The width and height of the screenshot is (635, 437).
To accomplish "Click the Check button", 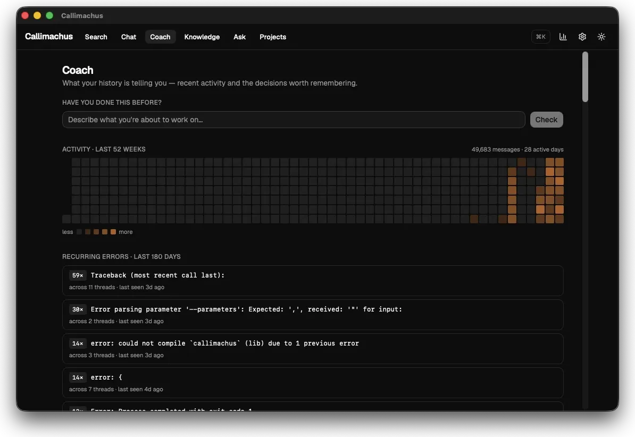I will click(x=546, y=120).
